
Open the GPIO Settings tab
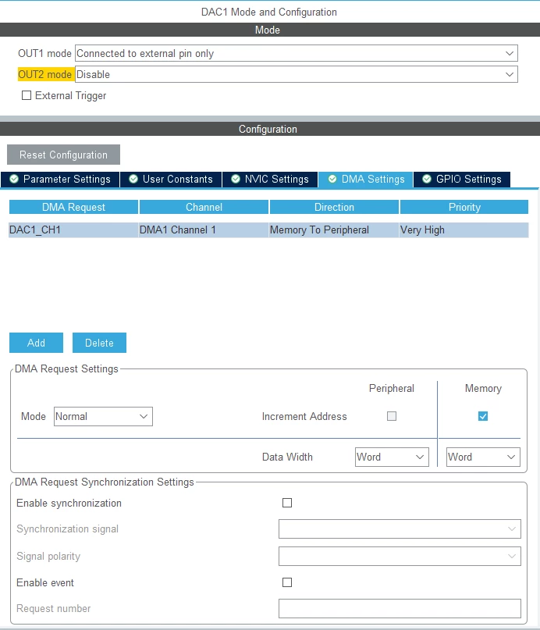point(462,180)
